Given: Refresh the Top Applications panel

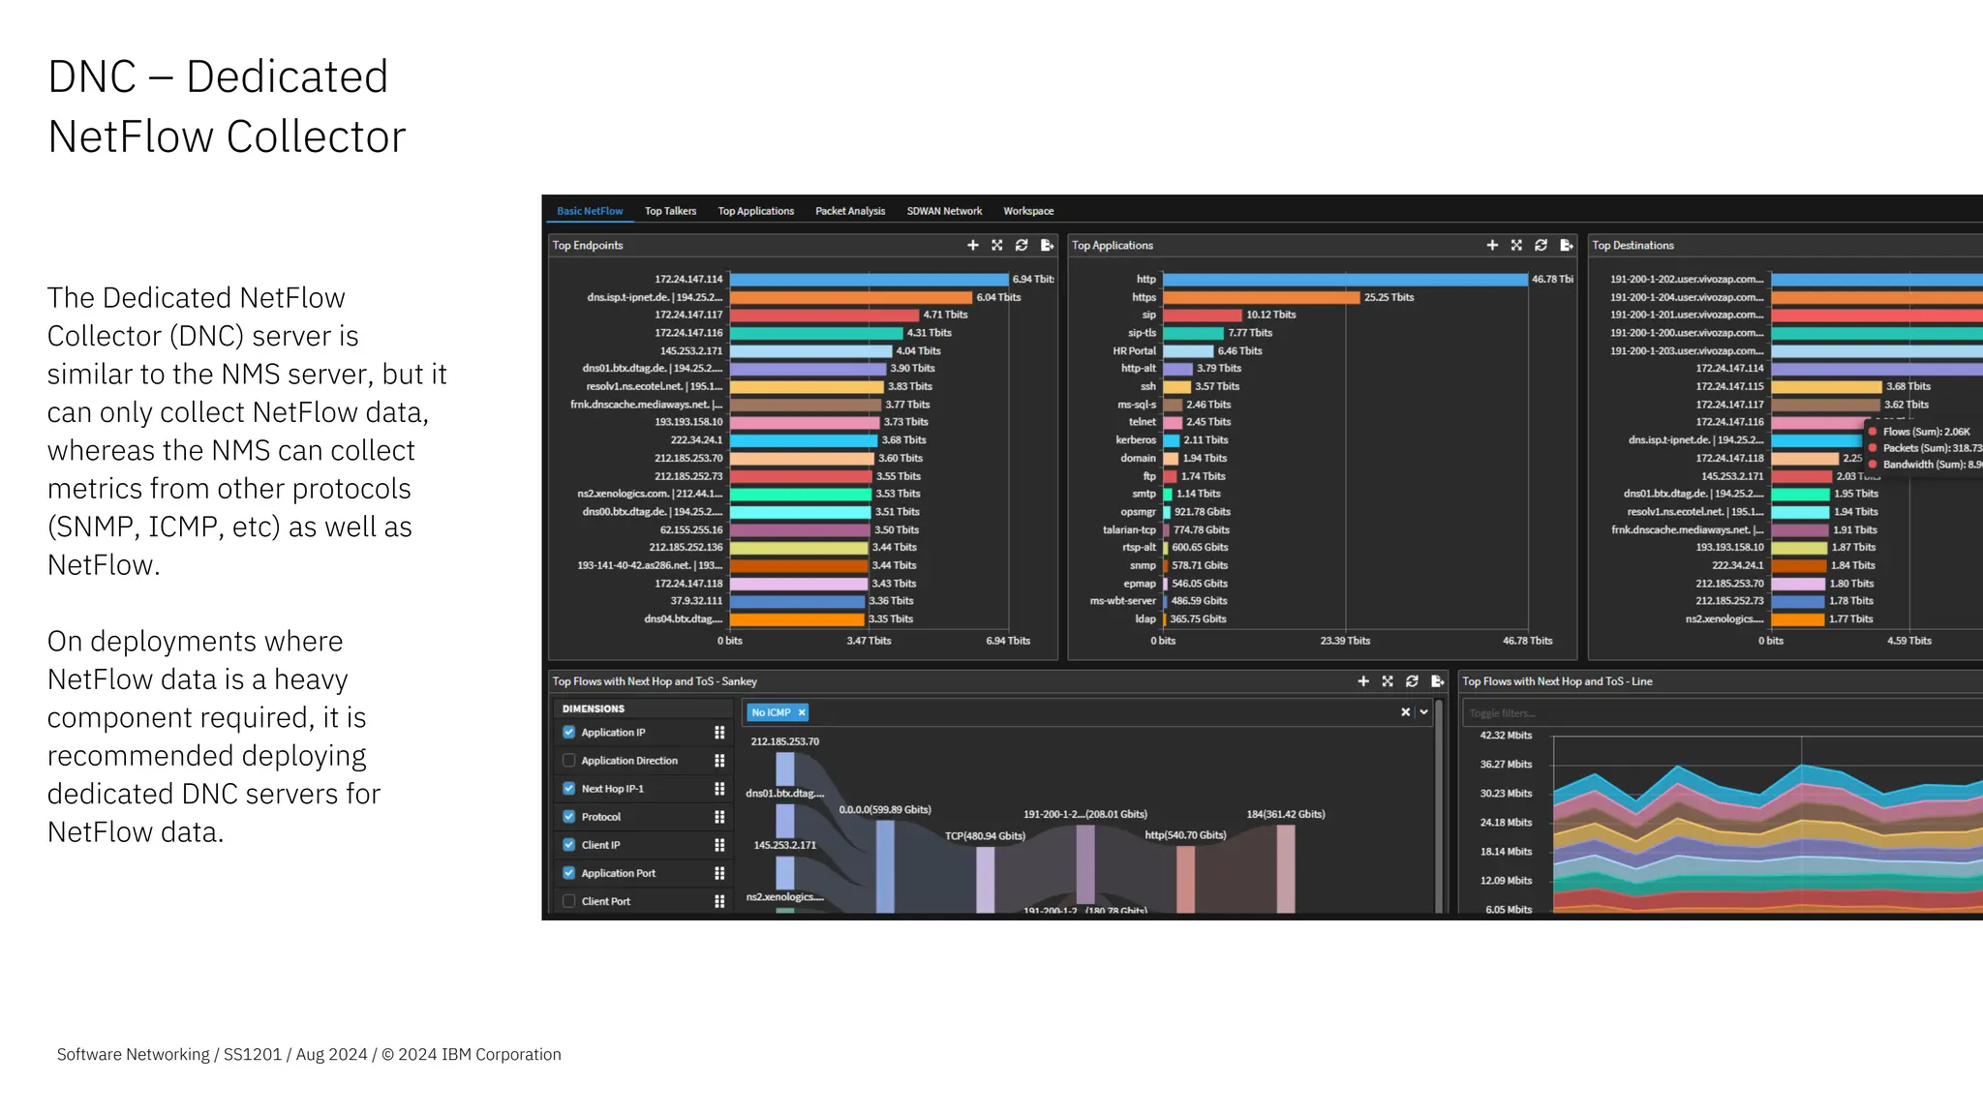Looking at the screenshot, I should tap(1541, 246).
